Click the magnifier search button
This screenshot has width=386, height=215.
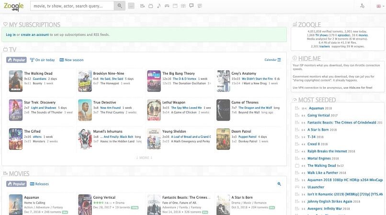coord(119,6)
